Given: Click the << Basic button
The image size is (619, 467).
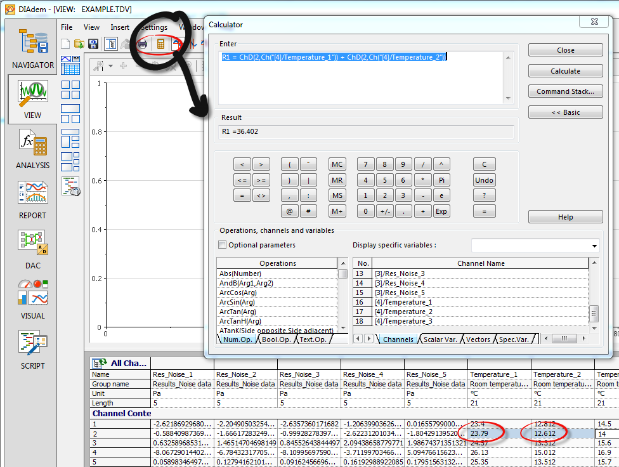Looking at the screenshot, I should [565, 112].
